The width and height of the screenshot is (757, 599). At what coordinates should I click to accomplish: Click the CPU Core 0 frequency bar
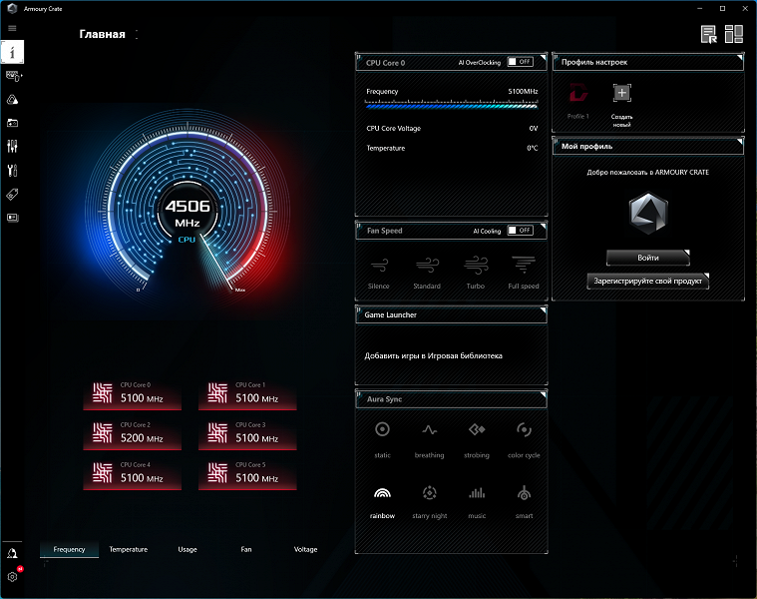(452, 105)
